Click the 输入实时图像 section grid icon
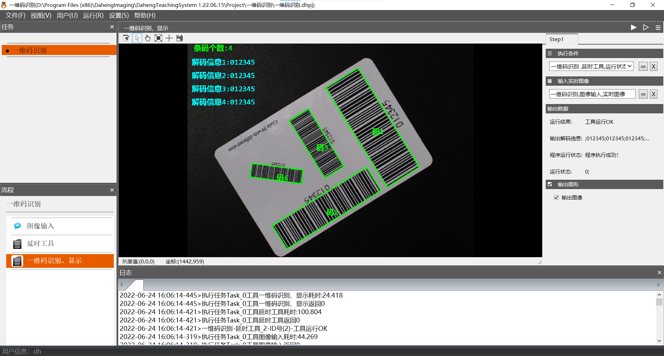This screenshot has width=664, height=356. pyautogui.click(x=550, y=81)
